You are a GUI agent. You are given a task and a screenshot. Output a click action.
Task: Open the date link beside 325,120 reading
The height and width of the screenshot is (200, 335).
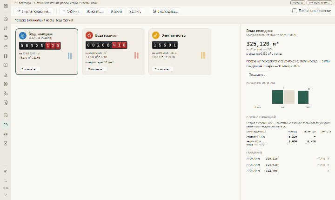coord(253,159)
